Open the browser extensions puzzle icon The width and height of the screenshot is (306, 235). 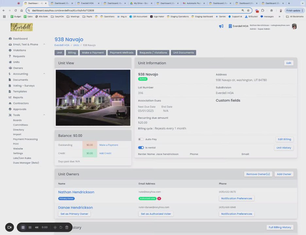pyautogui.click(x=263, y=10)
